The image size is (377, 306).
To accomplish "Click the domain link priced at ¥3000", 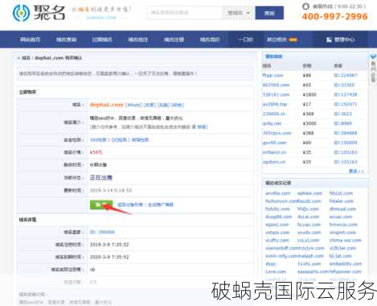I will 272,124.
